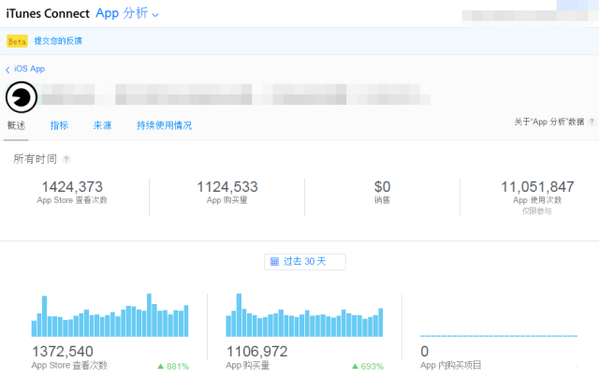Click the 仅限参与 note under App 使用次数
The image size is (599, 378).
point(537,211)
